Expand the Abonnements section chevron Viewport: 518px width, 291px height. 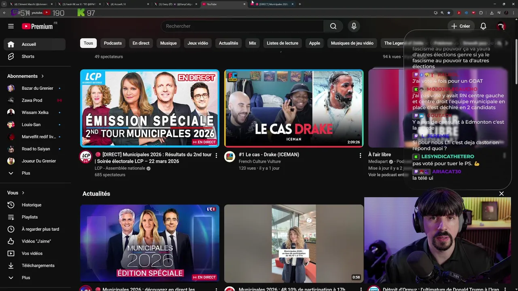42,76
